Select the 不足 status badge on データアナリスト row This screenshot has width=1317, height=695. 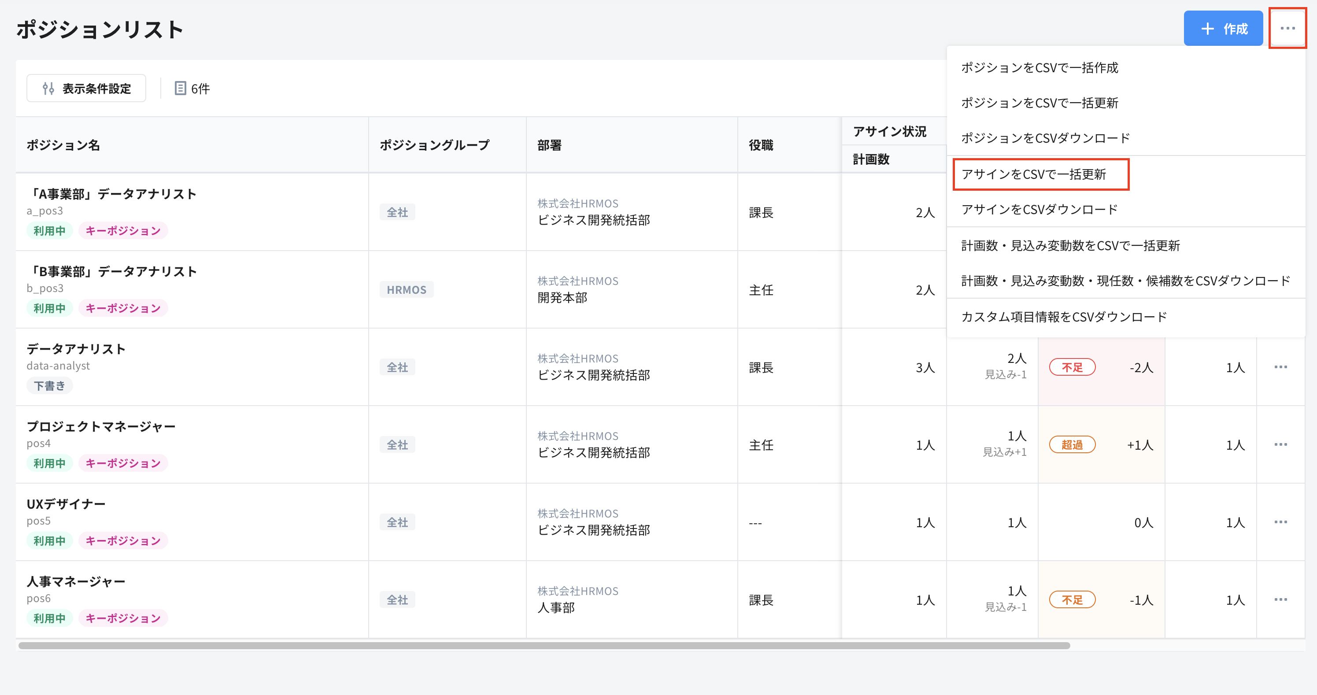(x=1072, y=367)
